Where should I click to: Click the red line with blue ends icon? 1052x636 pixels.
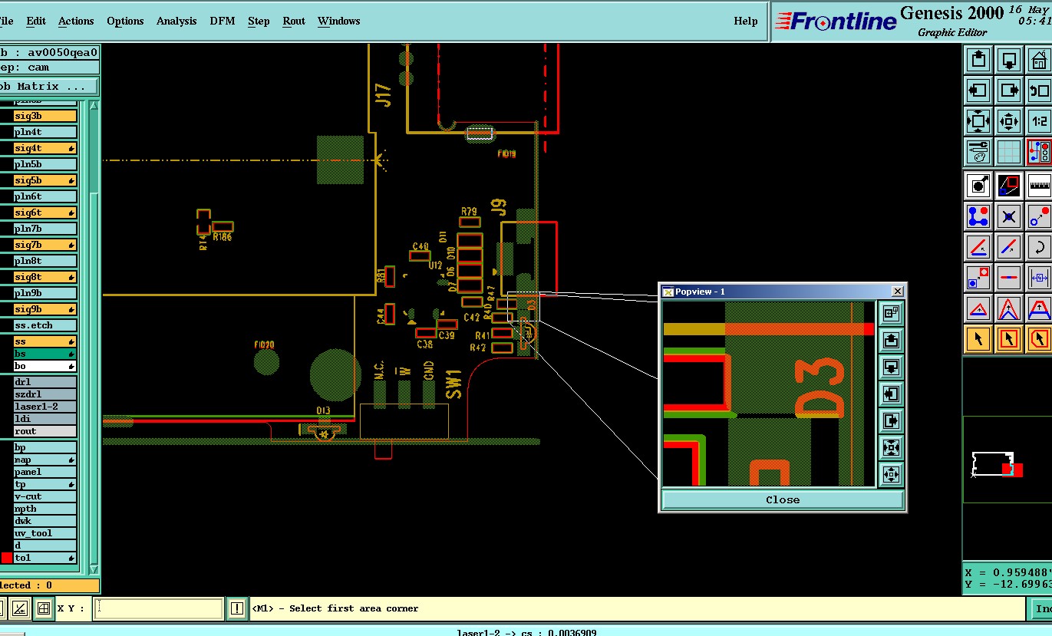pos(1009,277)
